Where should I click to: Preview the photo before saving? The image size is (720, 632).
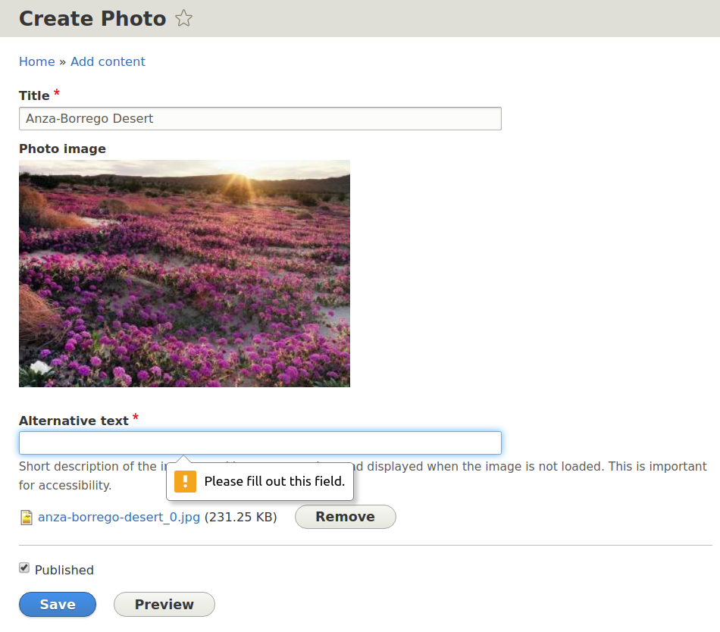(164, 605)
